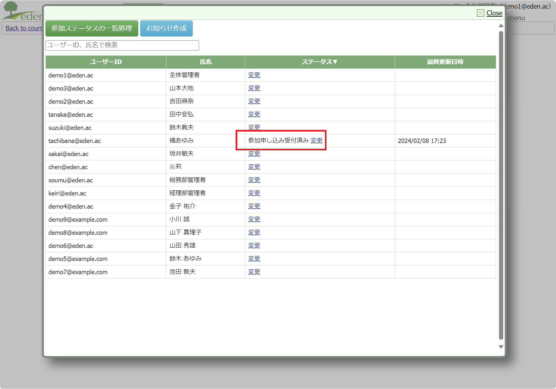
Task: Focus the ユーザーID、氏名で検索 search field
Action: (122, 45)
